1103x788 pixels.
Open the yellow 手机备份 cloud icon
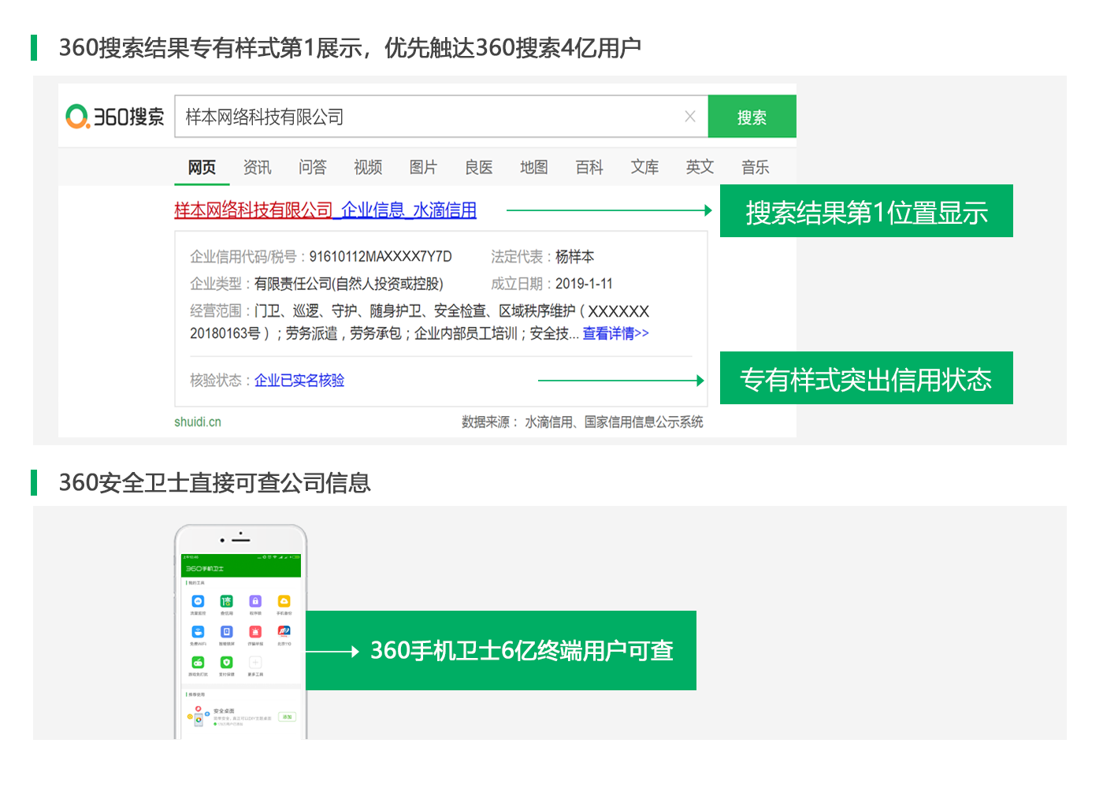click(284, 602)
